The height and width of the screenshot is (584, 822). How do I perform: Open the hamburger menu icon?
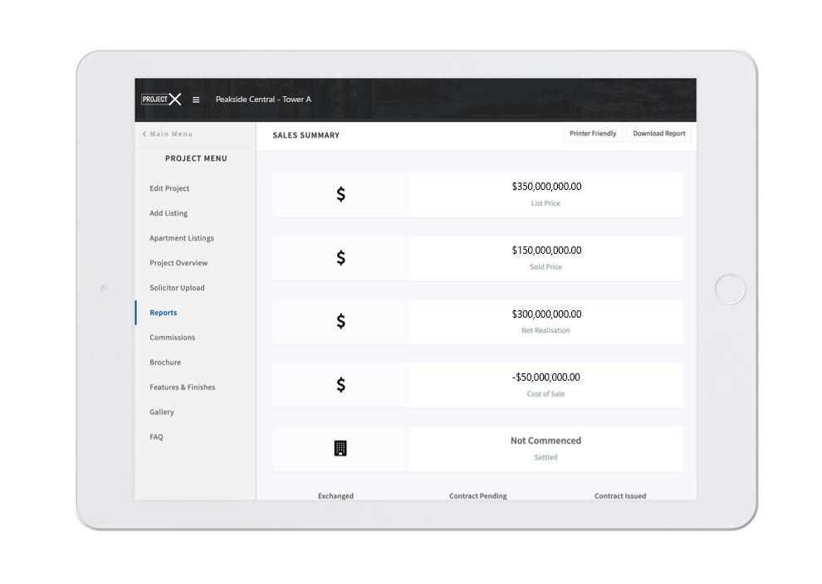pyautogui.click(x=196, y=100)
